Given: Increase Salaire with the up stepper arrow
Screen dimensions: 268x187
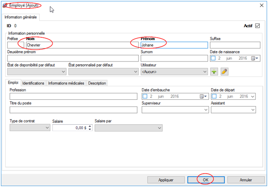Looking at the screenshot, I should tap(90, 126).
